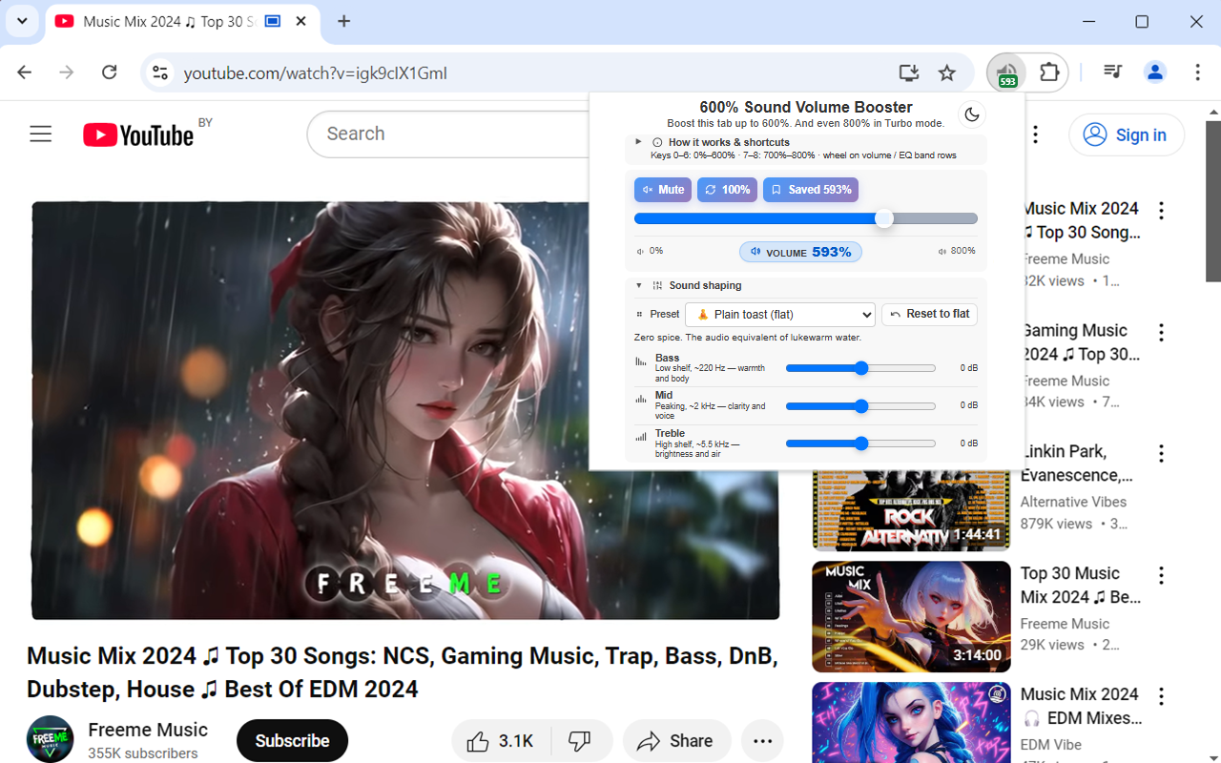Click the VOLUME 593% readout badge
The width and height of the screenshot is (1221, 763).
[x=801, y=252]
